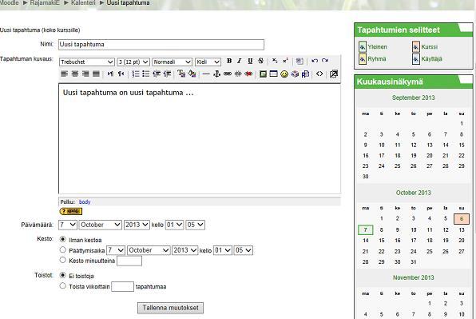The image size is (476, 319).
Task: Click the Tallenna muutokset button
Action: [x=171, y=308]
